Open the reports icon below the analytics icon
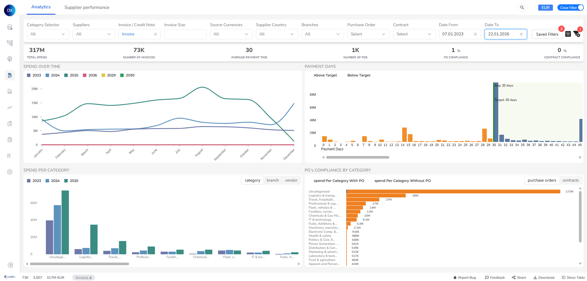Viewport: 587px width, 281px height. point(10,91)
